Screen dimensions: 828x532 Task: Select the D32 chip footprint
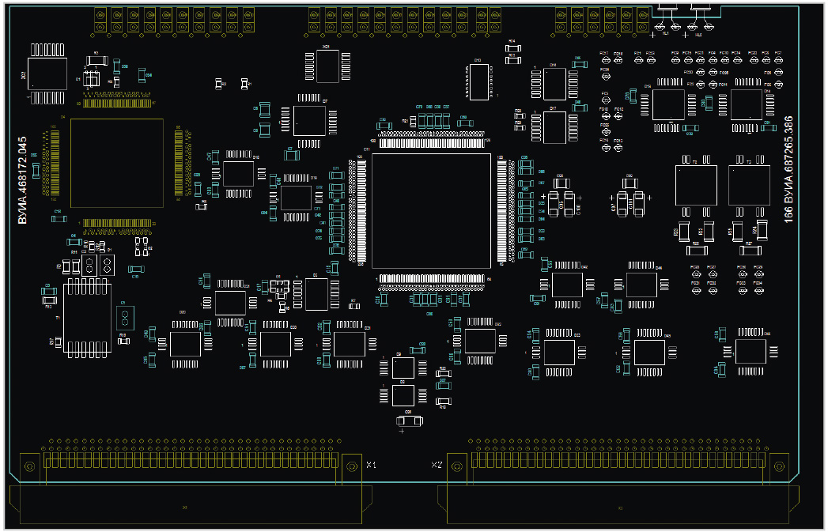(480, 341)
